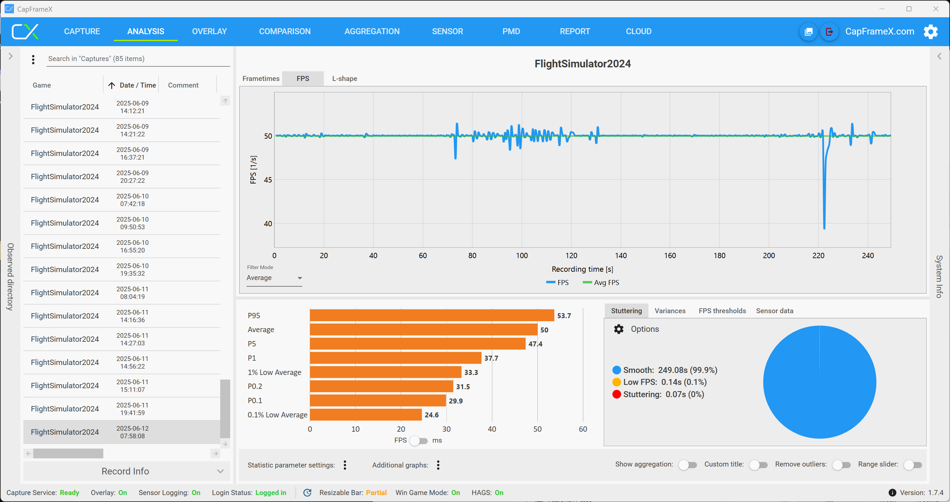The height and width of the screenshot is (502, 950).
Task: Click the red logout icon button
Action: [x=829, y=32]
